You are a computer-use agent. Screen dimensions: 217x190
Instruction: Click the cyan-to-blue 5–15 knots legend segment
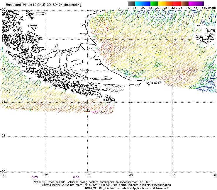pyautogui.click(x=143, y=4)
